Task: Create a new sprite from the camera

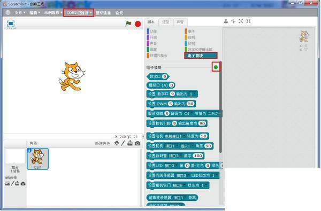Action: (x=137, y=143)
